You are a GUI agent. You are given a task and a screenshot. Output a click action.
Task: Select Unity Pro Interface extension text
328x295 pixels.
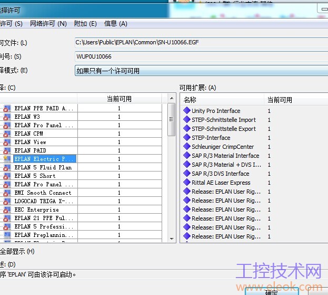click(216, 111)
